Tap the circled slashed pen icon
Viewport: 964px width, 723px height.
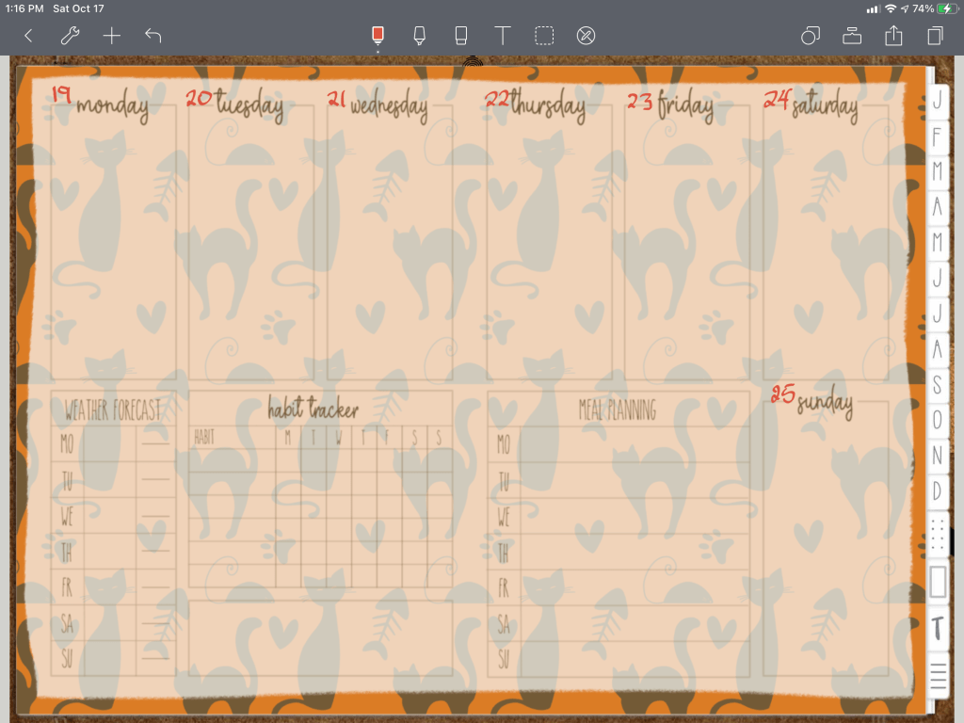(x=586, y=36)
